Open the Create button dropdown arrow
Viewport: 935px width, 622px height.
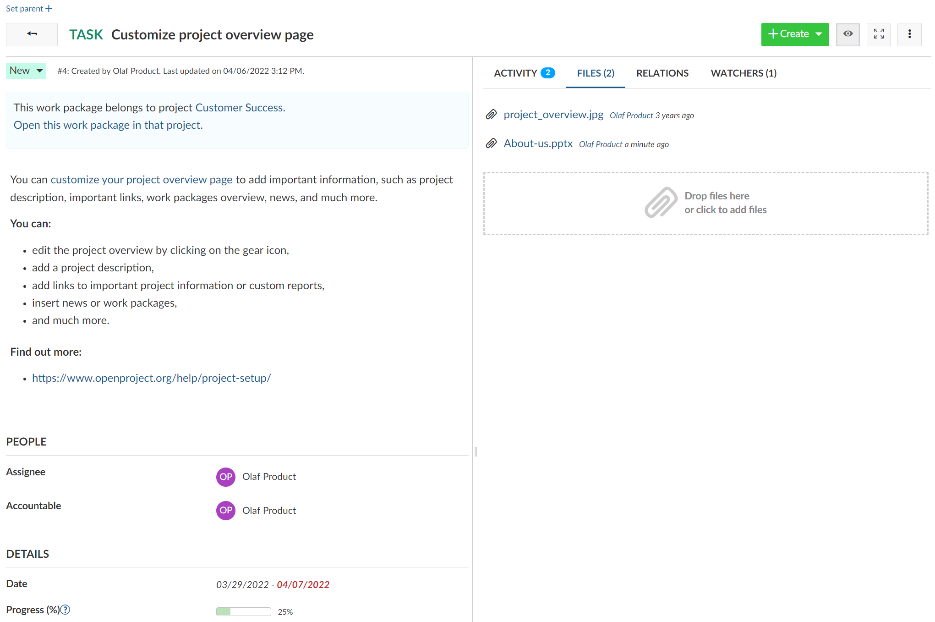pyautogui.click(x=819, y=34)
